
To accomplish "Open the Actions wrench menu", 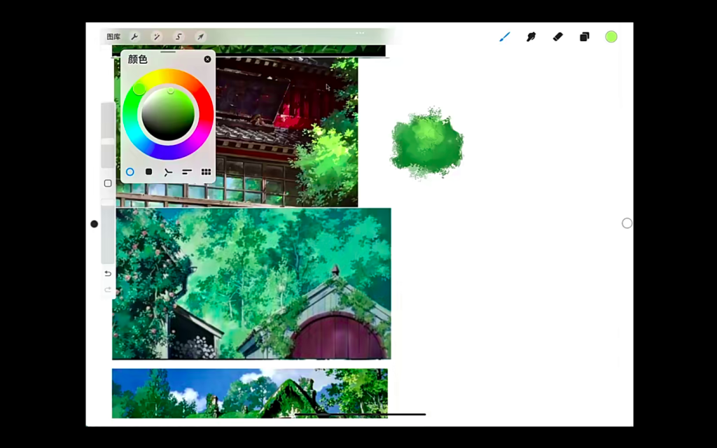I will tap(134, 36).
